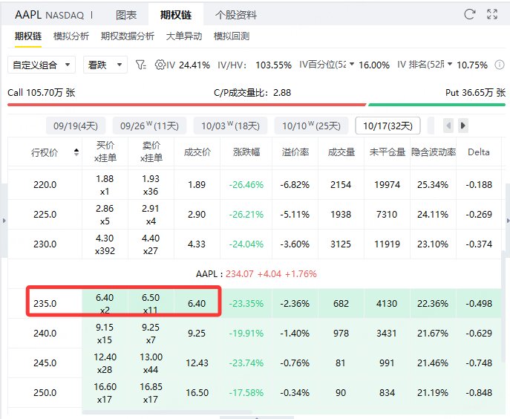Screen dimensions: 510x419
Task: Sort by 行权价 using the sort arrows
Action: 76,152
